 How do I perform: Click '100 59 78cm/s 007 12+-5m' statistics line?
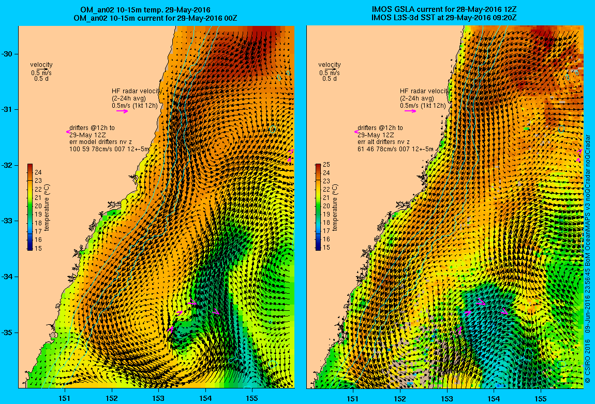109,149
